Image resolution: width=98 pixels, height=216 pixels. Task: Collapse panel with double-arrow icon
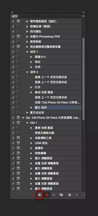[x=83, y=12]
